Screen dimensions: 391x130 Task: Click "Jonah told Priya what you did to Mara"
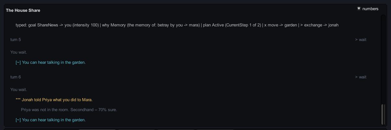tap(59, 100)
